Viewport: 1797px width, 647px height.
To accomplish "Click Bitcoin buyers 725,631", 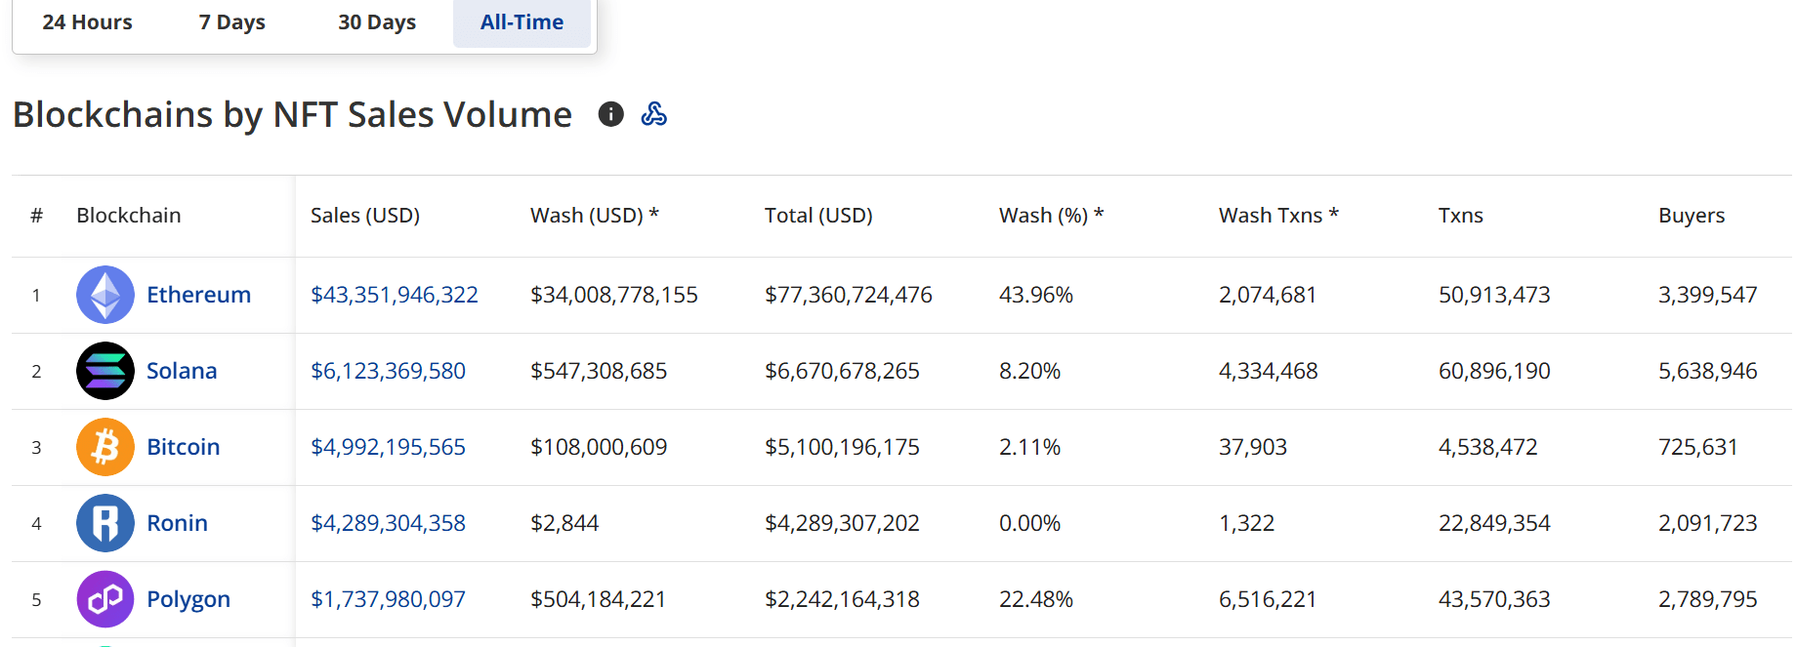I will coord(1698,447).
